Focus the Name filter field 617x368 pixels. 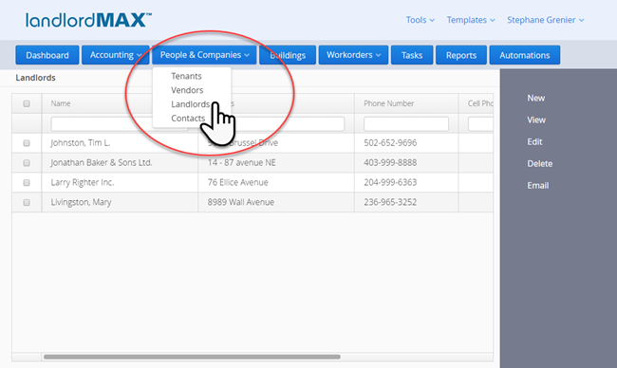[120, 124]
